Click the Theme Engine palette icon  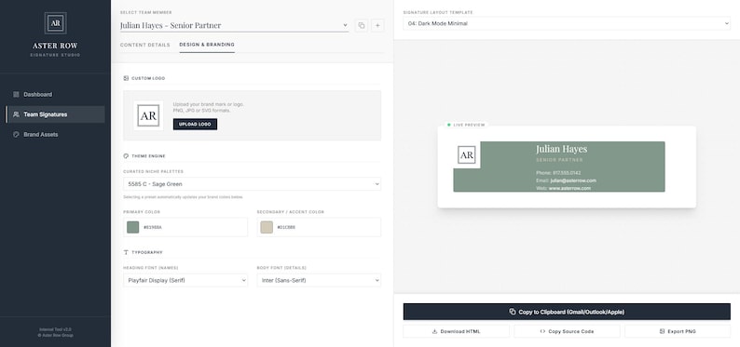coord(126,156)
